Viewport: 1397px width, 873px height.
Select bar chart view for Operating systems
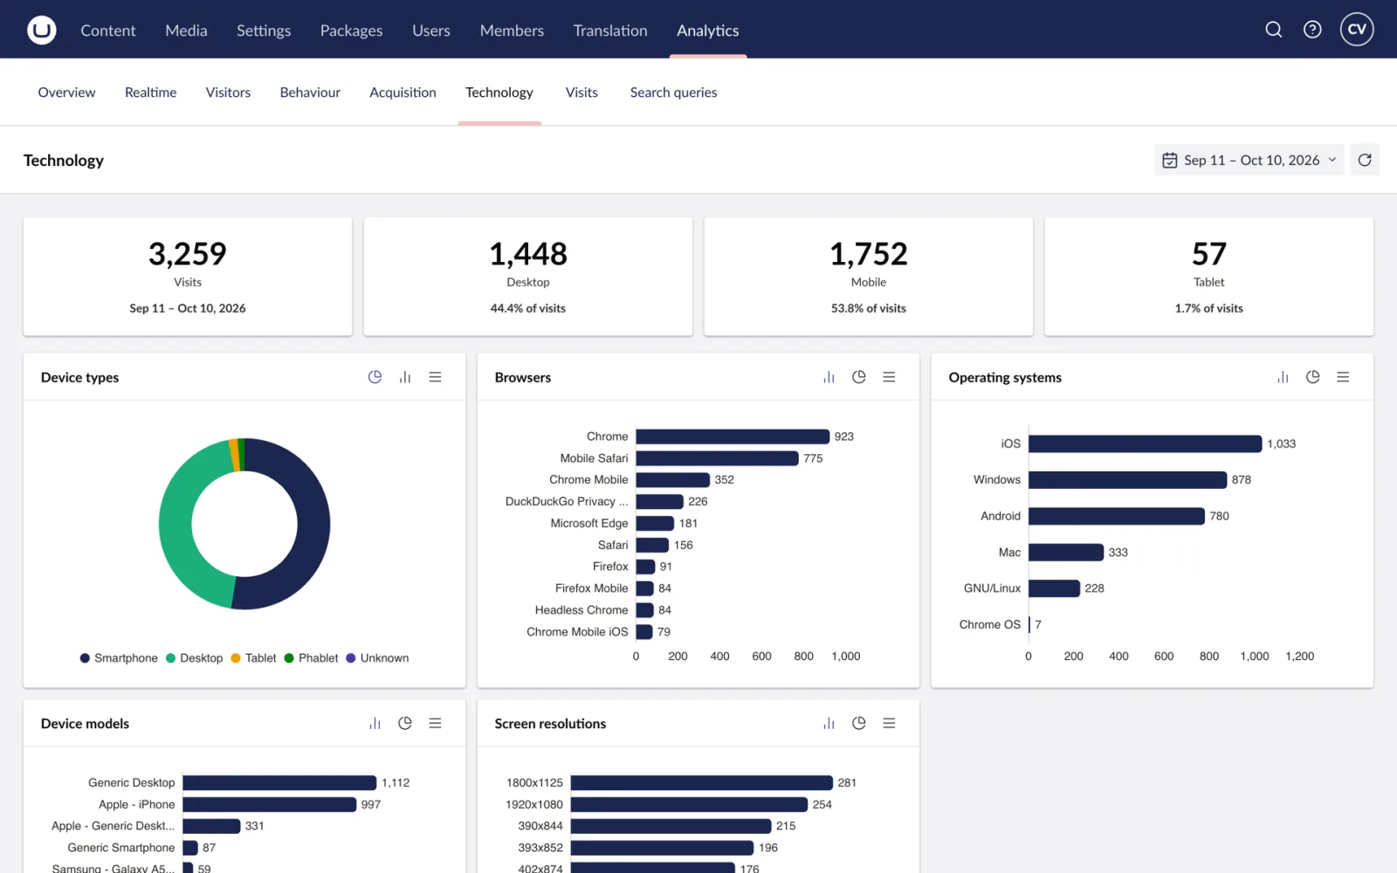click(1283, 377)
